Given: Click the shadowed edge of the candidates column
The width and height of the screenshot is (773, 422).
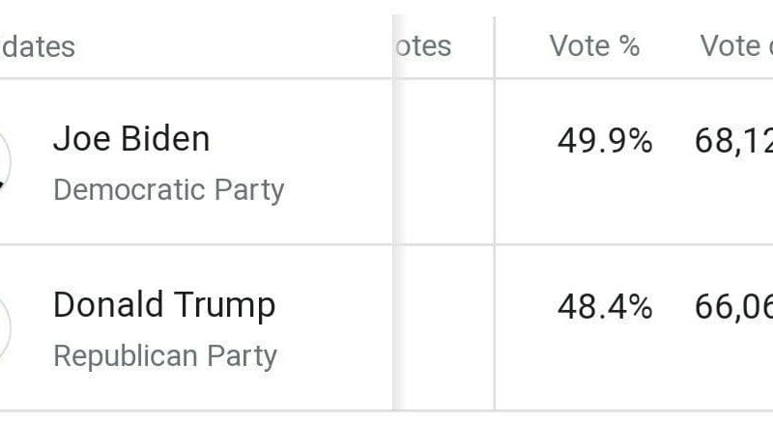Looking at the screenshot, I should point(398,212).
